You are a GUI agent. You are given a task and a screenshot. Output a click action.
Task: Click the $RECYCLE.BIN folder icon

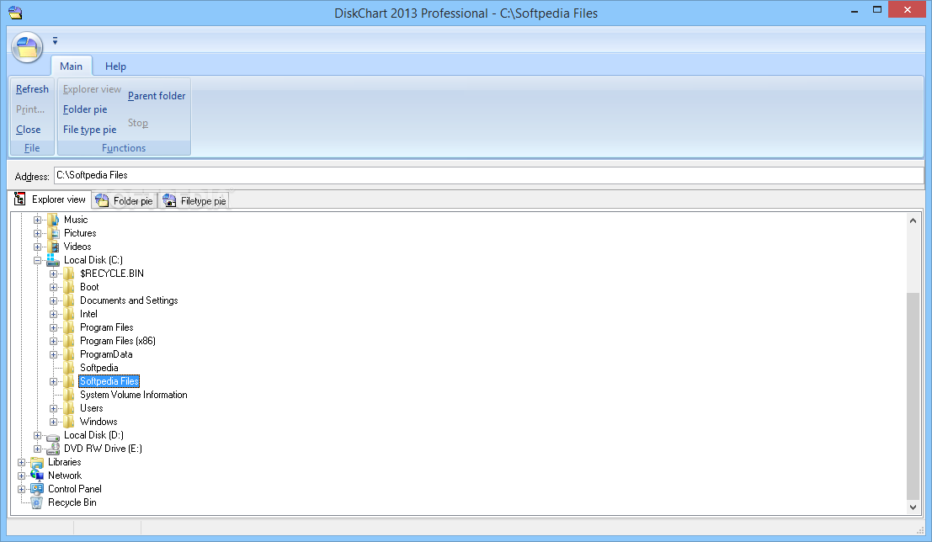(x=70, y=274)
